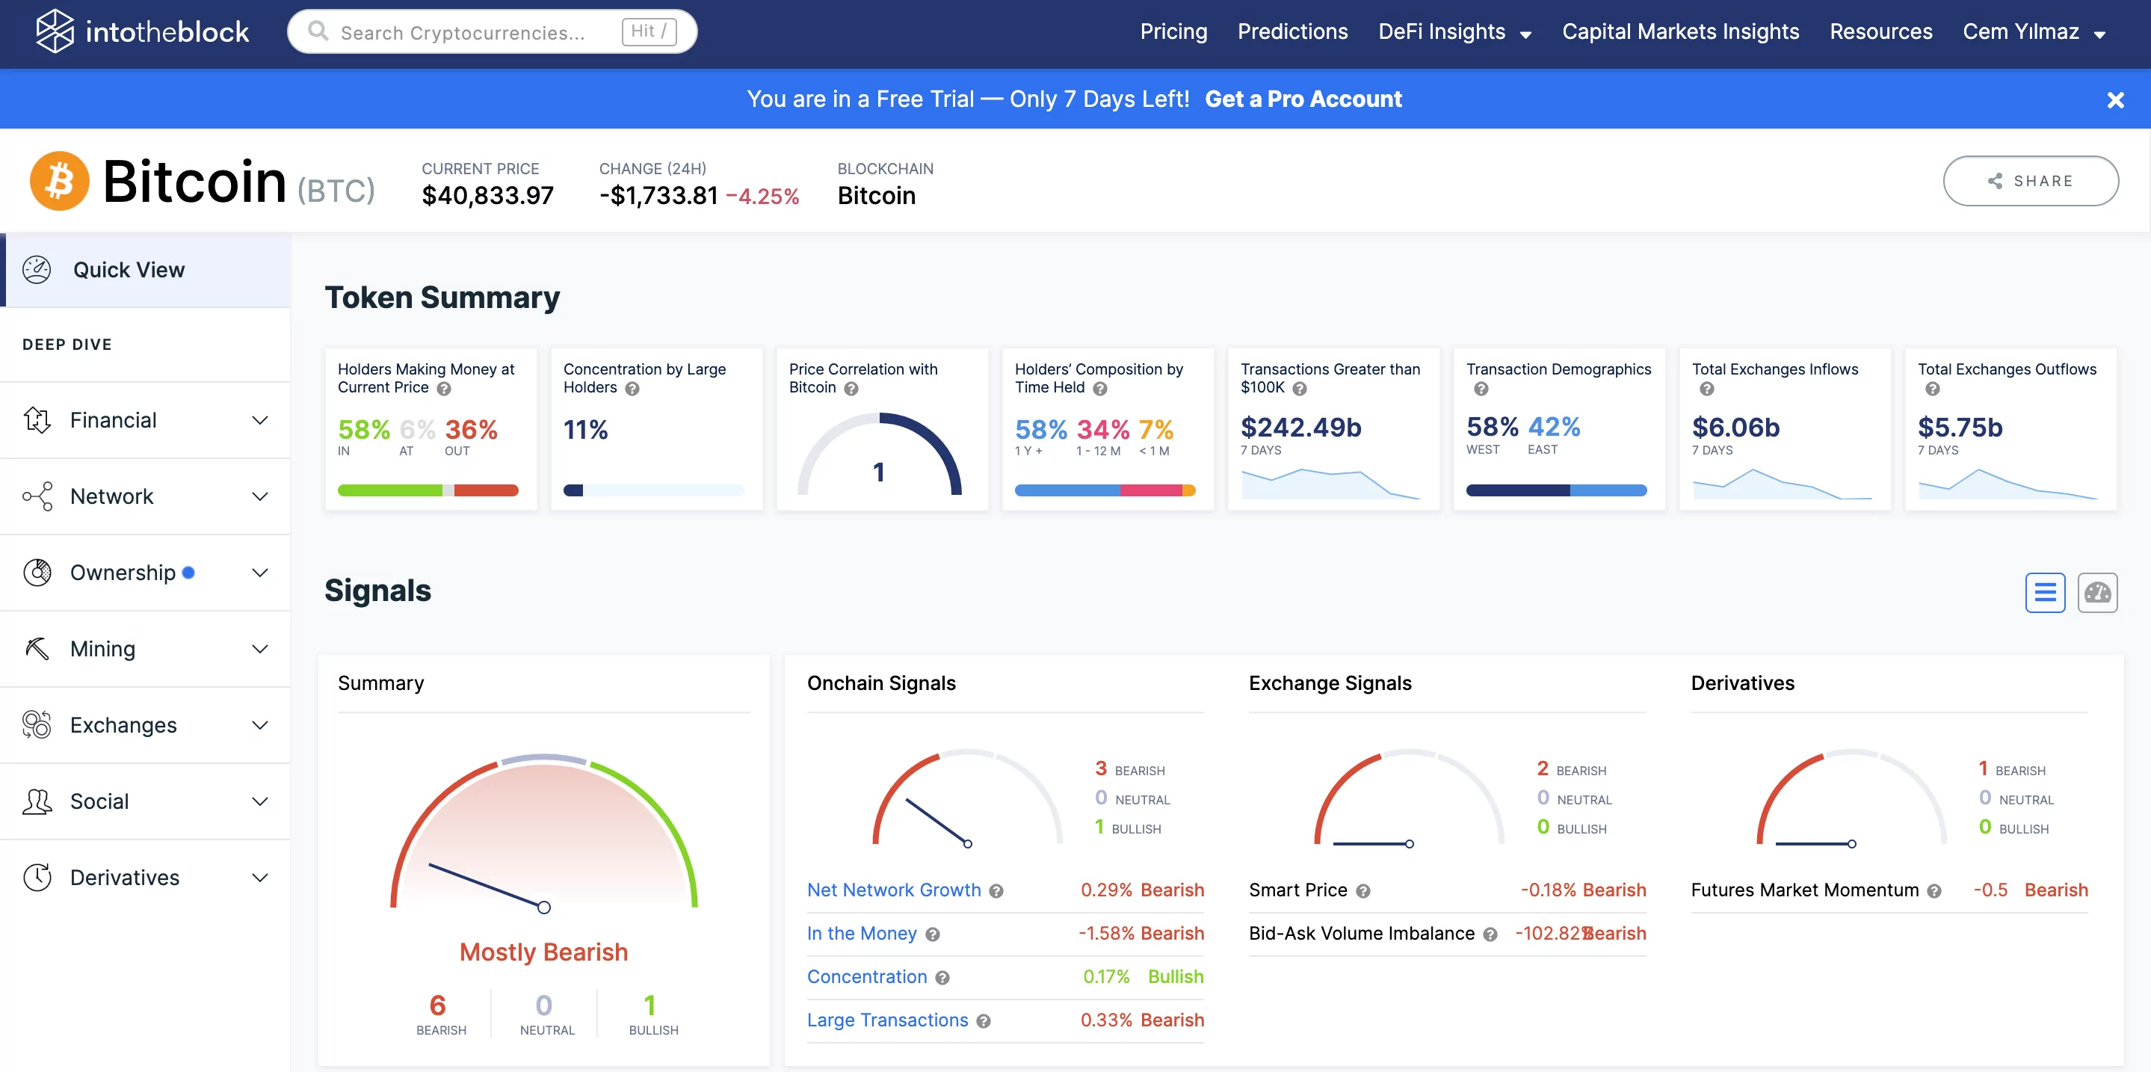The image size is (2151, 1072).
Task: Click the Exchanges coins sidebar icon
Action: (37, 724)
